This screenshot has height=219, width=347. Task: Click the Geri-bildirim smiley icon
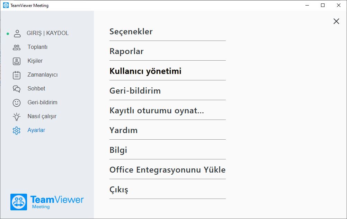tap(17, 103)
